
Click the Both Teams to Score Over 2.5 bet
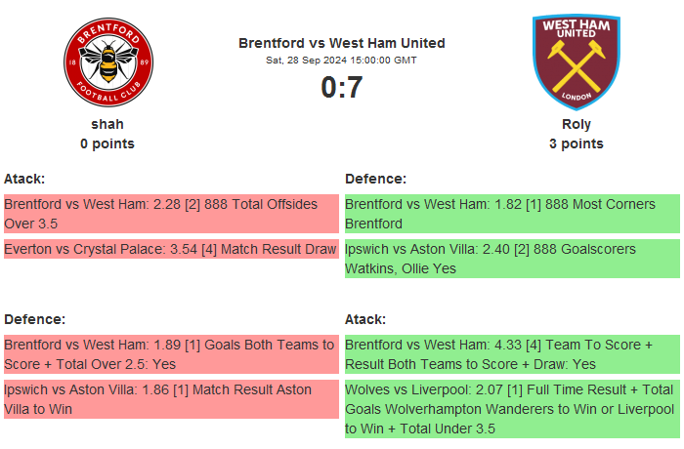click(171, 354)
